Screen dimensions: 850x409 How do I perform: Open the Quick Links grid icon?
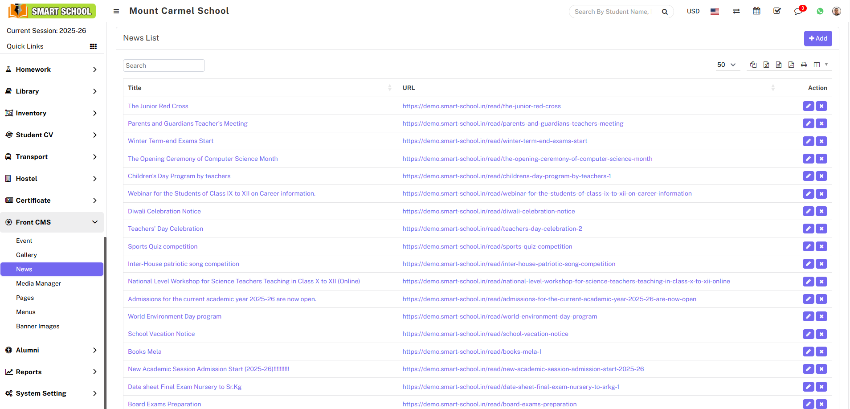pos(94,46)
